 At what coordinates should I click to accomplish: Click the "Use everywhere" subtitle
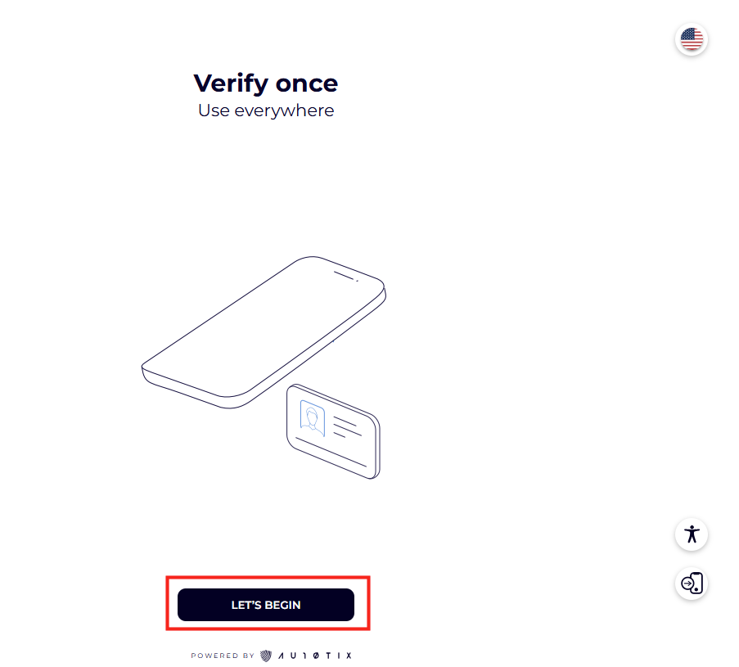(x=265, y=110)
